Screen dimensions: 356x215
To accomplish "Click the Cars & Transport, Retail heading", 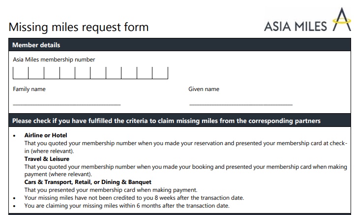I will point(88,182).
